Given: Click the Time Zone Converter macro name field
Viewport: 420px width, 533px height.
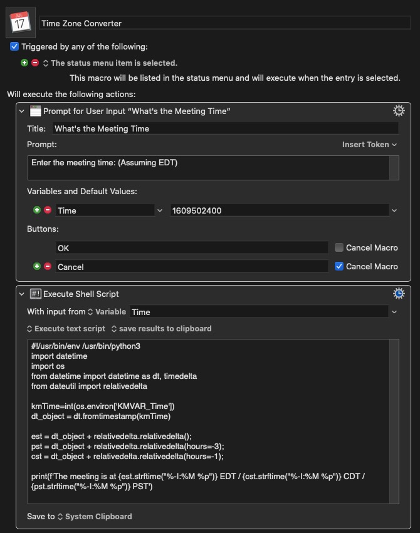Looking at the screenshot, I should pyautogui.click(x=225, y=23).
